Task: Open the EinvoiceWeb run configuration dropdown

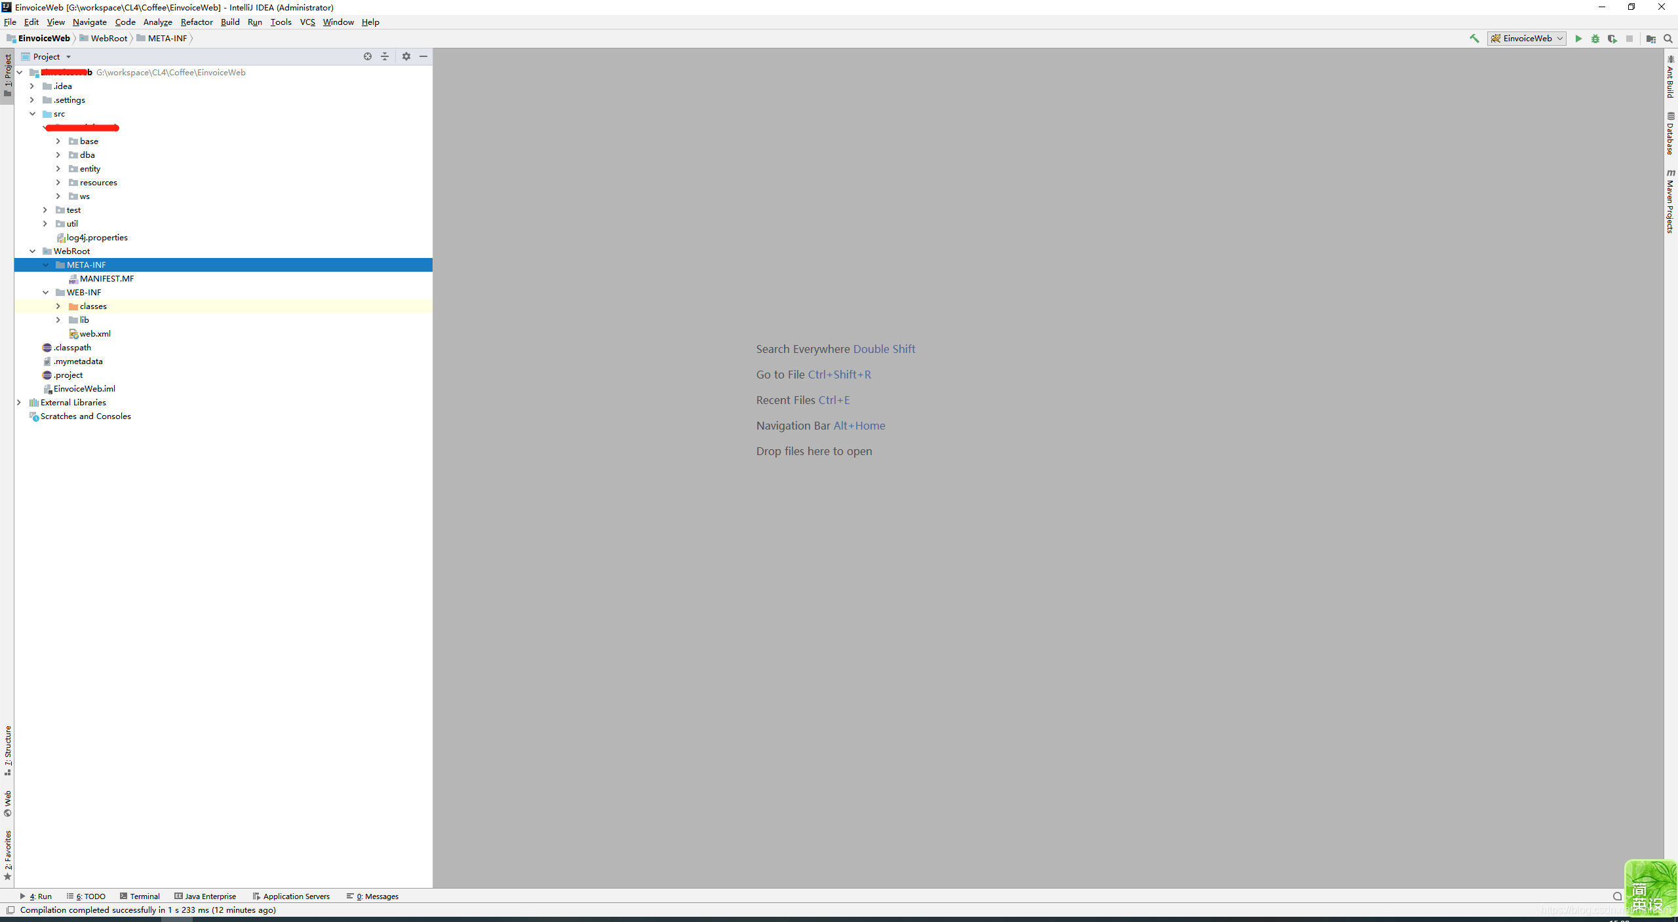Action: pos(1527,39)
